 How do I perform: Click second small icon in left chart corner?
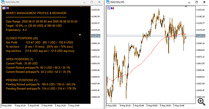(x=8, y=8)
